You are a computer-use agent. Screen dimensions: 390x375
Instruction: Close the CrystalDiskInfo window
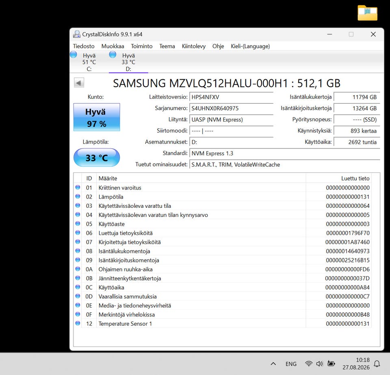coord(373,34)
